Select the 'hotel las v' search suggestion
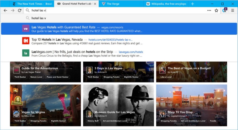The width and height of the screenshot is (238, 130). pyautogui.click(x=119, y=18)
